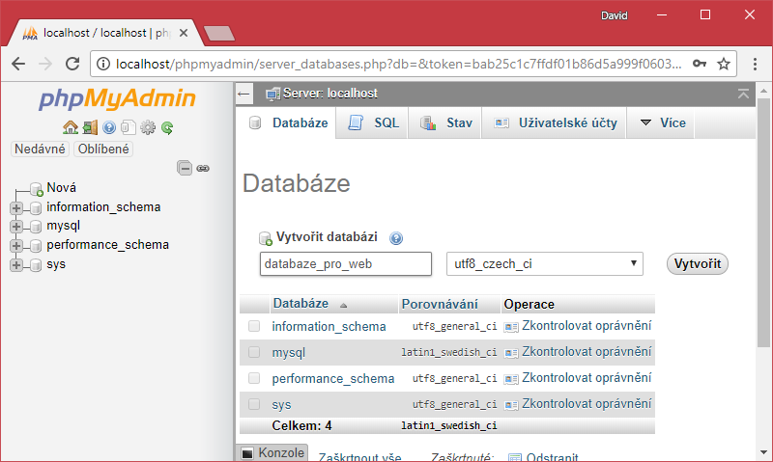Open the Oblíbené tables tab
This screenshot has height=462, width=773.
103,149
